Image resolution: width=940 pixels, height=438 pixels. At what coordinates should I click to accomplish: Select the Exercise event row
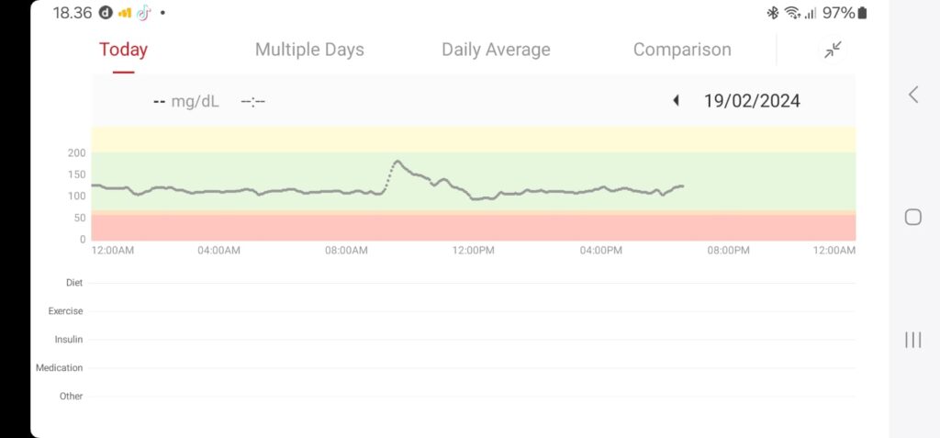473,311
